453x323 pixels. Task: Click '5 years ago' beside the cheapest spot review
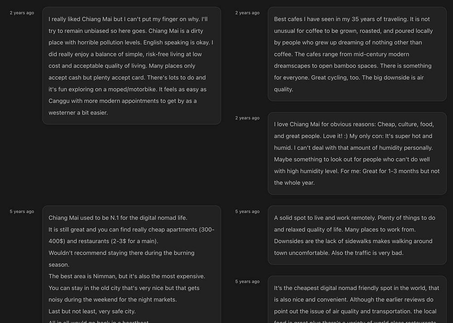click(247, 281)
